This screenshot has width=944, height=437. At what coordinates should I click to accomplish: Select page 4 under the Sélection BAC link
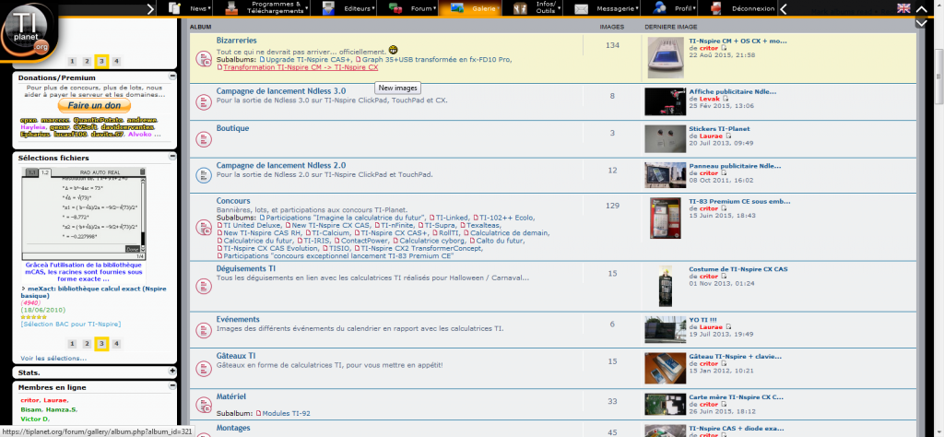pos(117,344)
